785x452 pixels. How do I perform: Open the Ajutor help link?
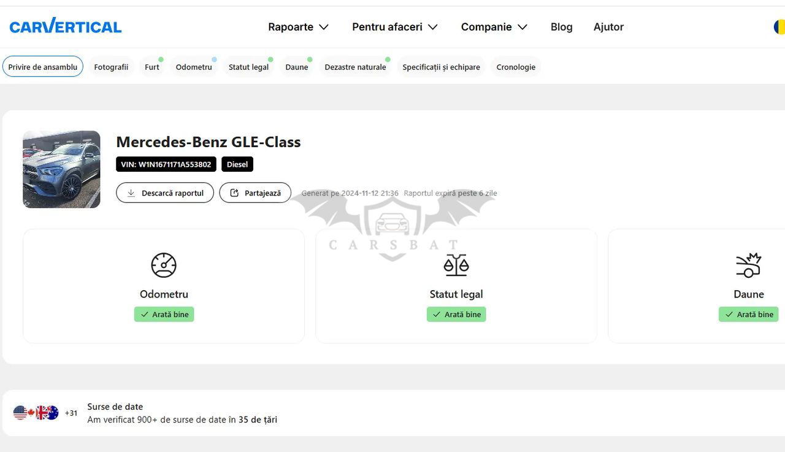point(608,27)
